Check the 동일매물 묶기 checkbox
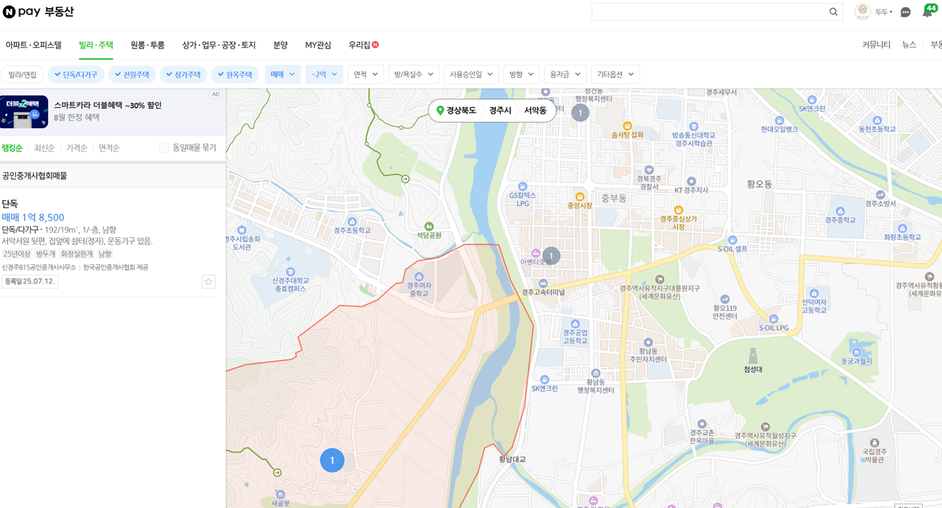This screenshot has width=942, height=508. point(163,147)
